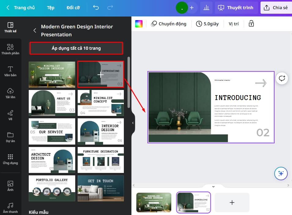Open the Đổi cỡ resize menu

(73, 8)
